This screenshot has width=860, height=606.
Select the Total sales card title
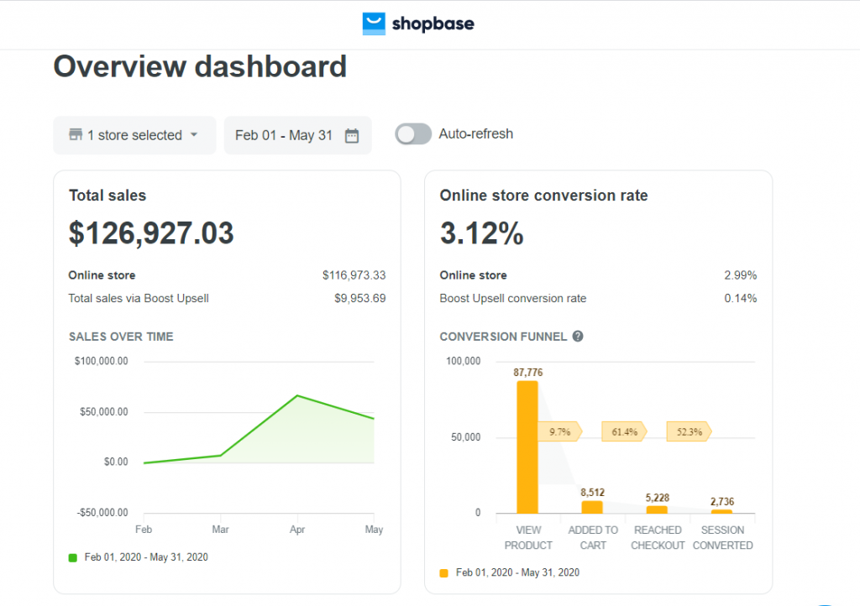107,195
